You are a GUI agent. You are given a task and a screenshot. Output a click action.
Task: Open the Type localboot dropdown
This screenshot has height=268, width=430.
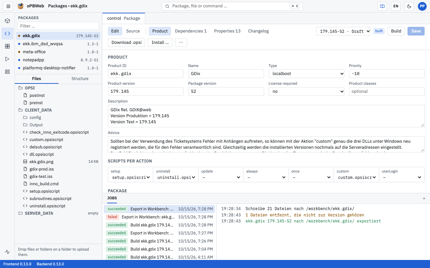point(306,74)
